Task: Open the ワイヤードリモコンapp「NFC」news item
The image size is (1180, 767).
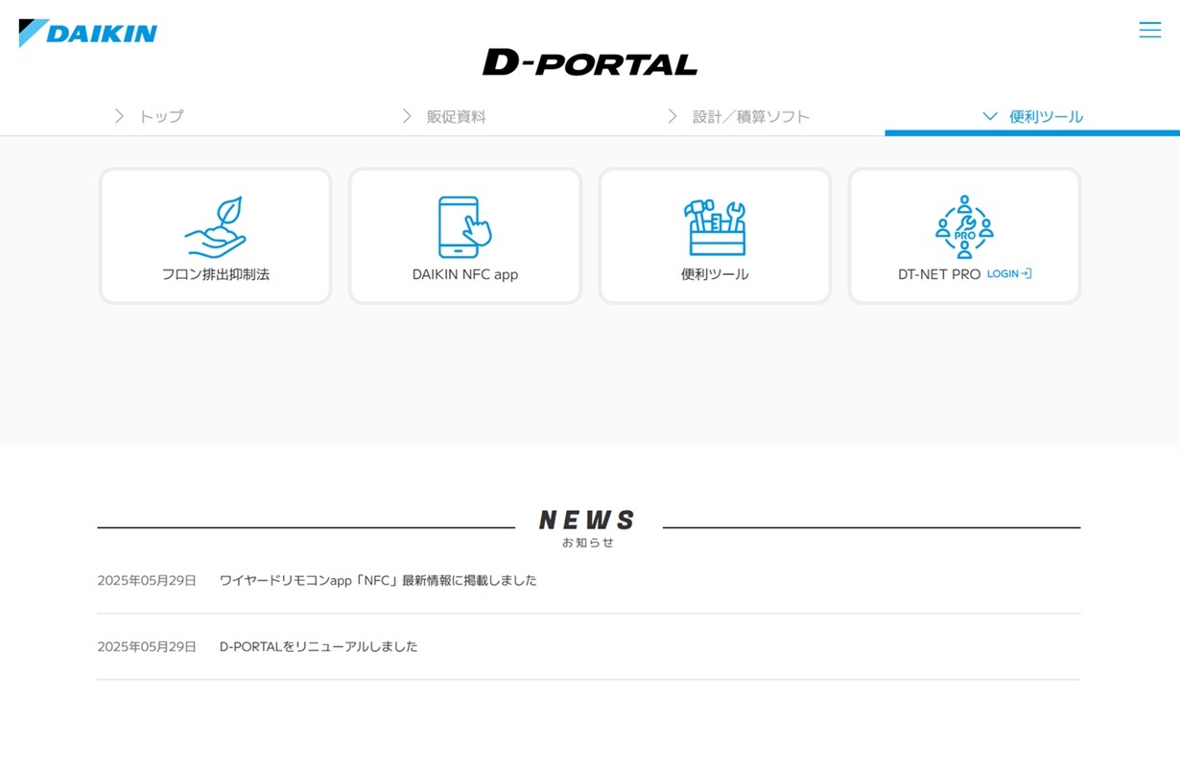Action: [x=378, y=580]
